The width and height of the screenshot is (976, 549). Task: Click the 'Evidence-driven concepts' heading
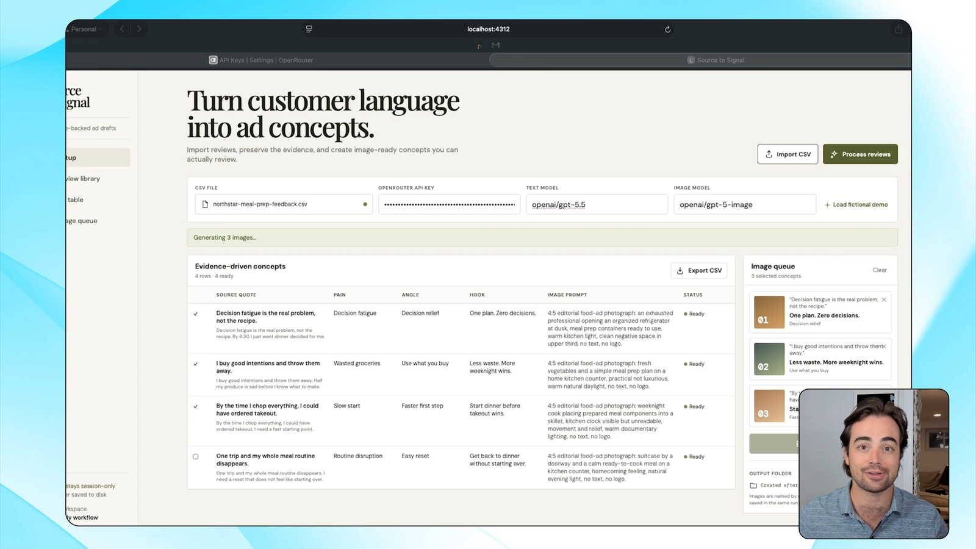point(240,267)
